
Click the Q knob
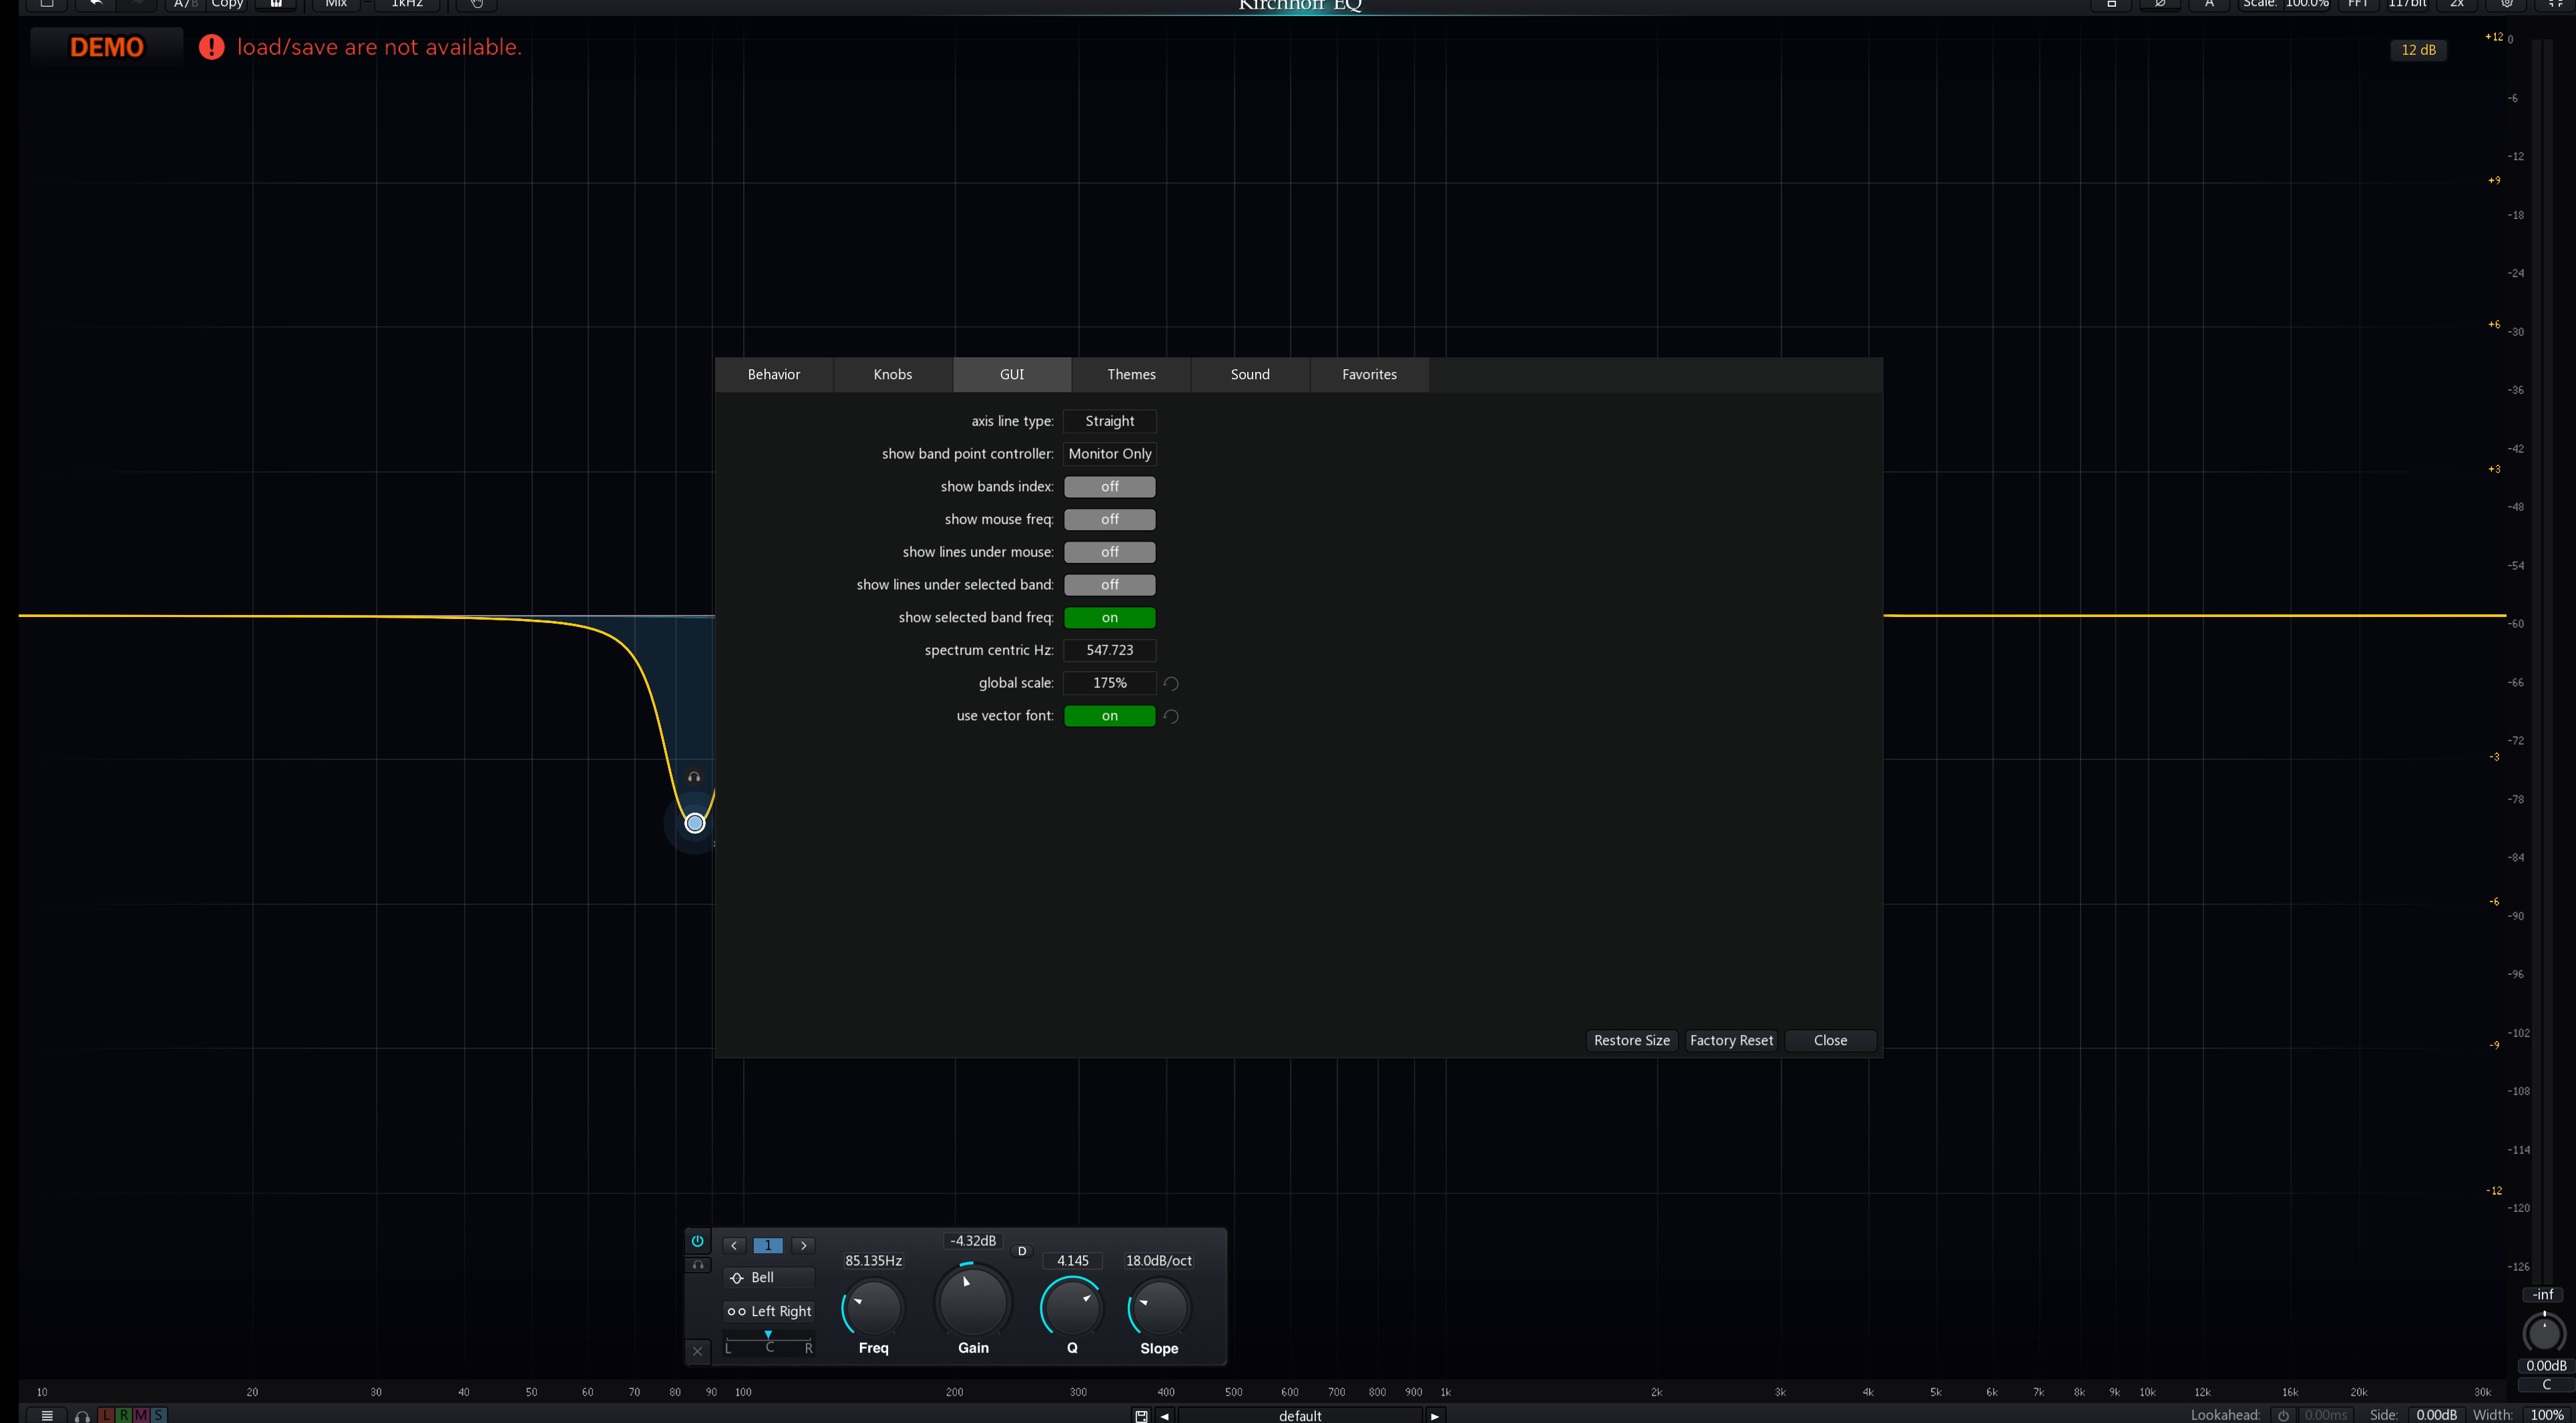1072,1308
